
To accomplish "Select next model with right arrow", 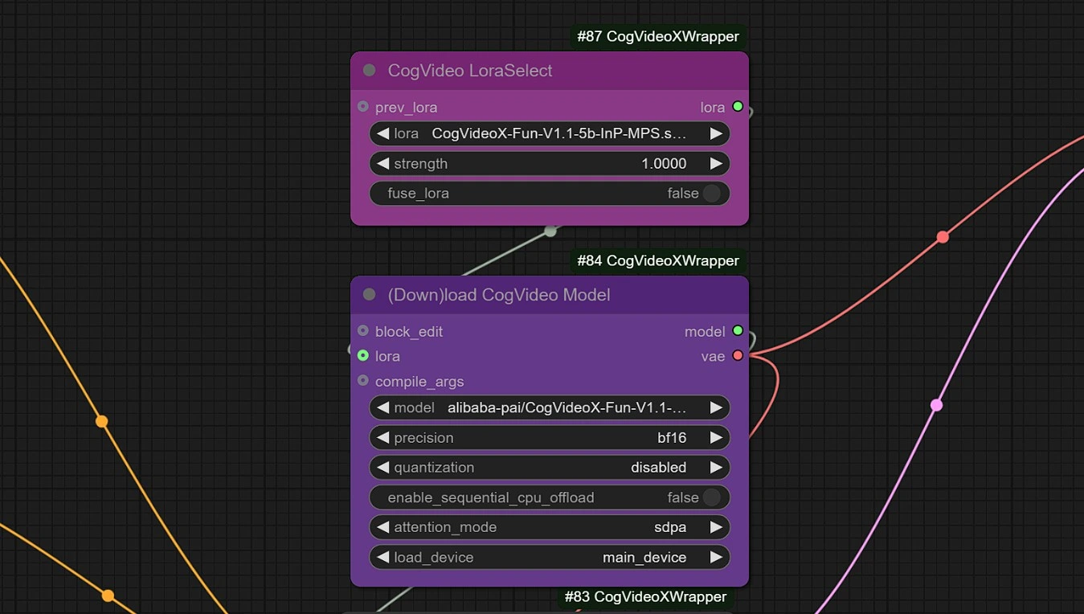I will (x=716, y=407).
